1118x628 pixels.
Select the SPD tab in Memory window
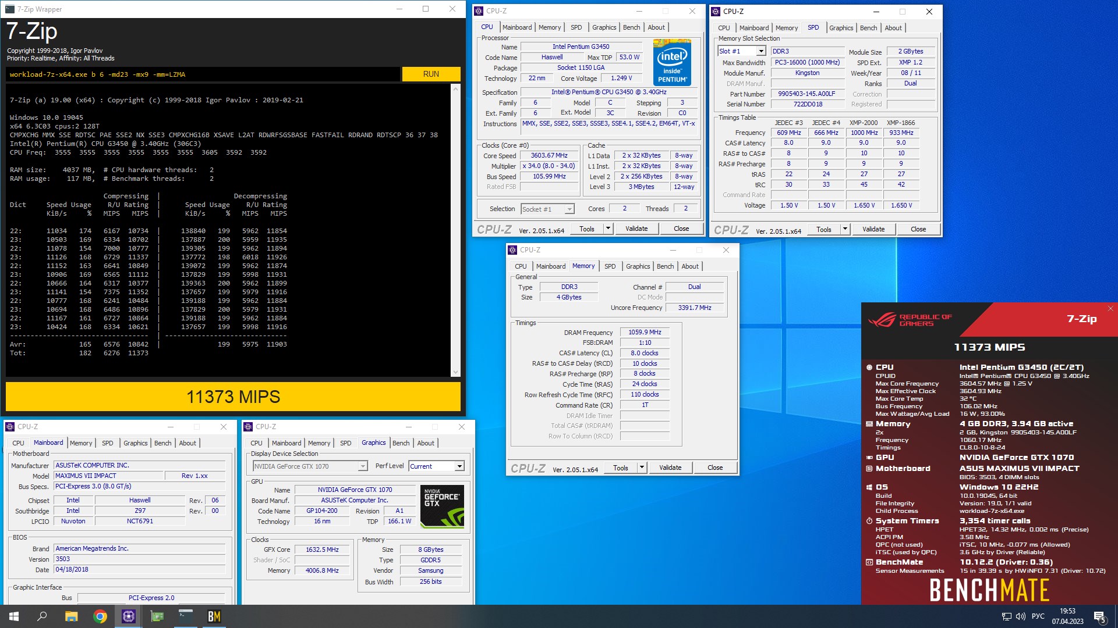pos(610,266)
